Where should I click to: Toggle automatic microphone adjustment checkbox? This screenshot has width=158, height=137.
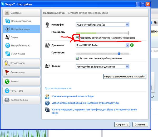(x=77, y=38)
